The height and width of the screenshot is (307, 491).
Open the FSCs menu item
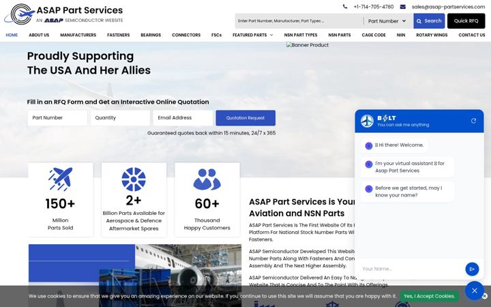pyautogui.click(x=216, y=35)
